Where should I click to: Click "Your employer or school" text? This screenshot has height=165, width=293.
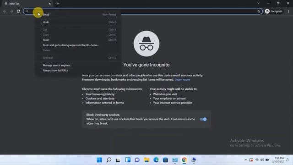(169, 99)
